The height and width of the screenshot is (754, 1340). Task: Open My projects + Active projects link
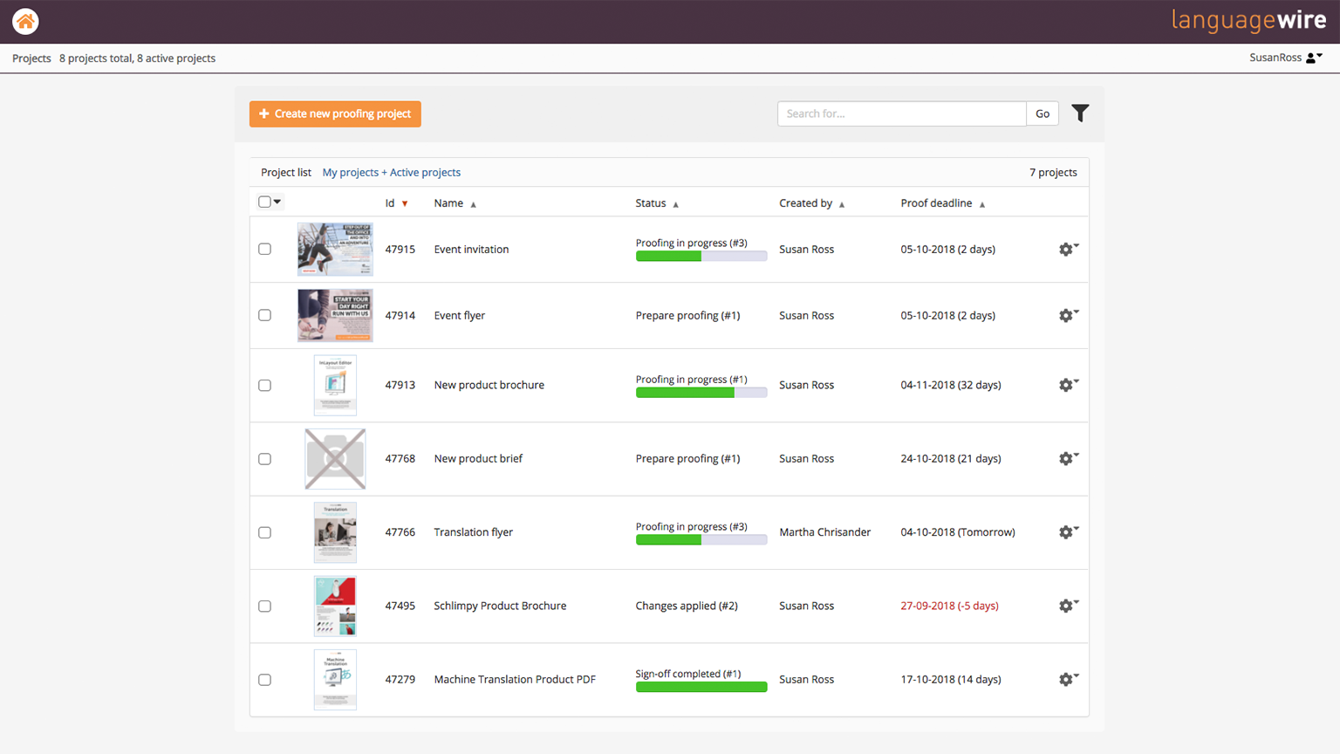(x=391, y=173)
